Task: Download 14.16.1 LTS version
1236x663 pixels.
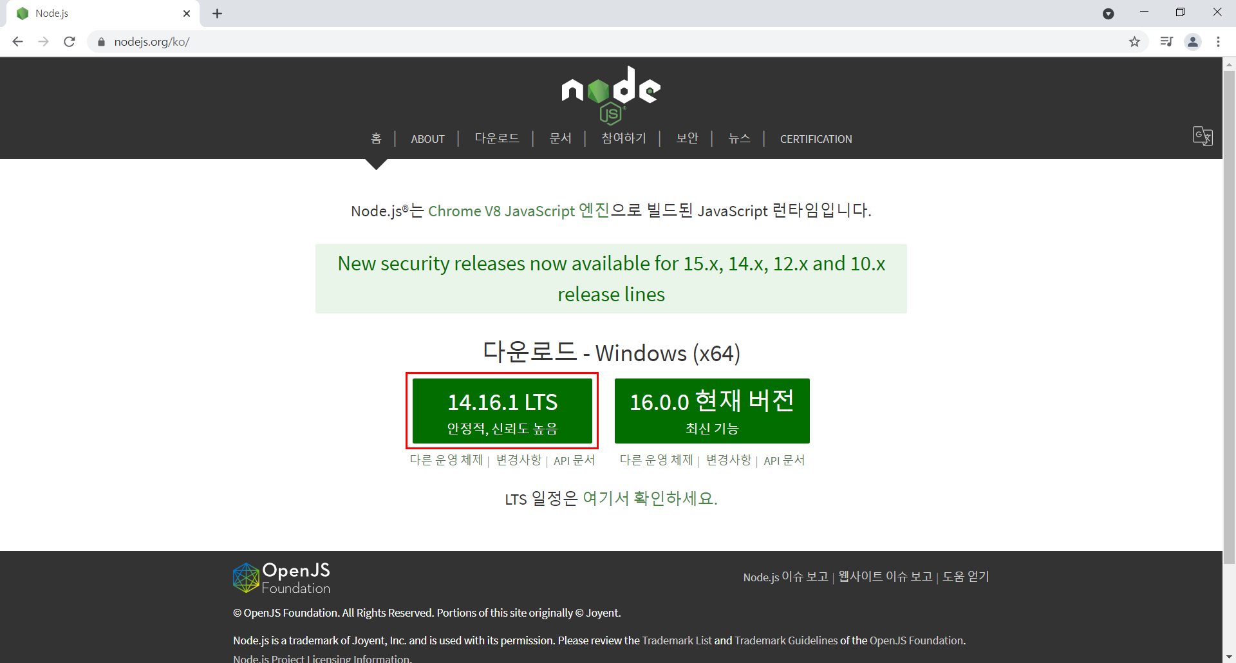Action: 502,411
